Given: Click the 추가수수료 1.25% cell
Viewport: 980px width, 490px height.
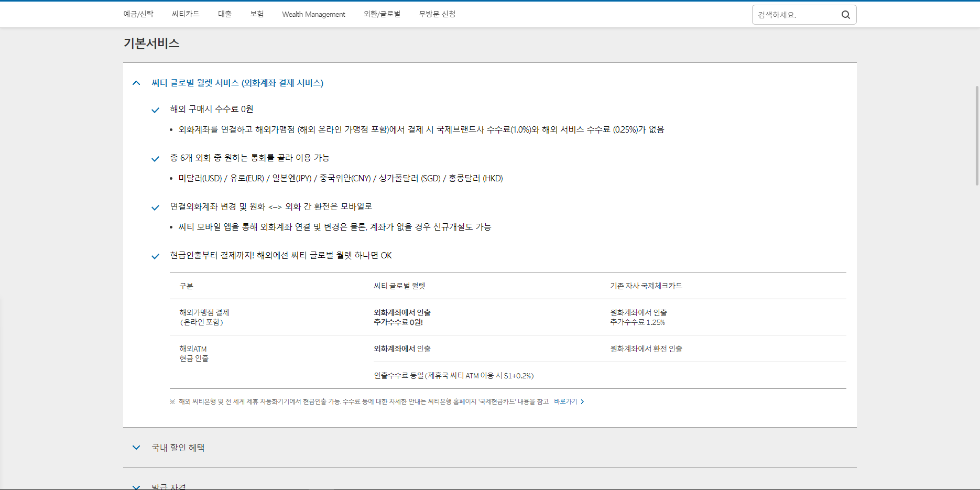Looking at the screenshot, I should coord(637,322).
